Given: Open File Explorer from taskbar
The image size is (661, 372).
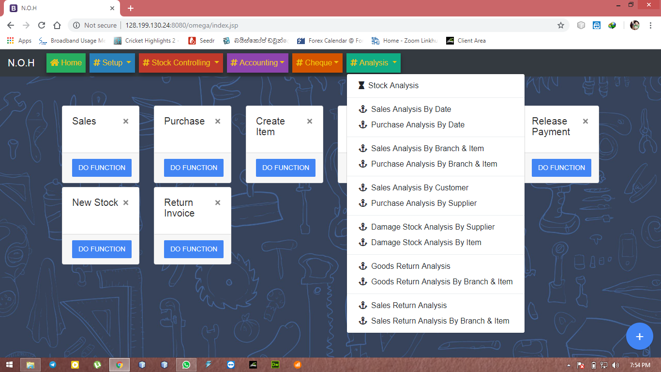Looking at the screenshot, I should coord(30,365).
